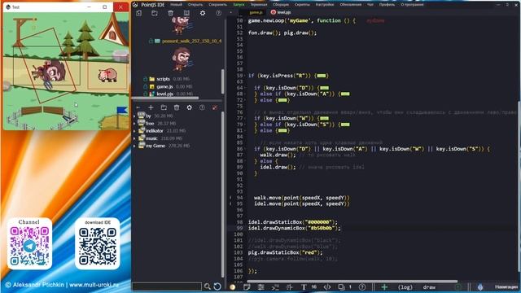Viewport: 521px width, 293px height.
Task: Click the help question icon in top toolbar
Action: [218, 13]
